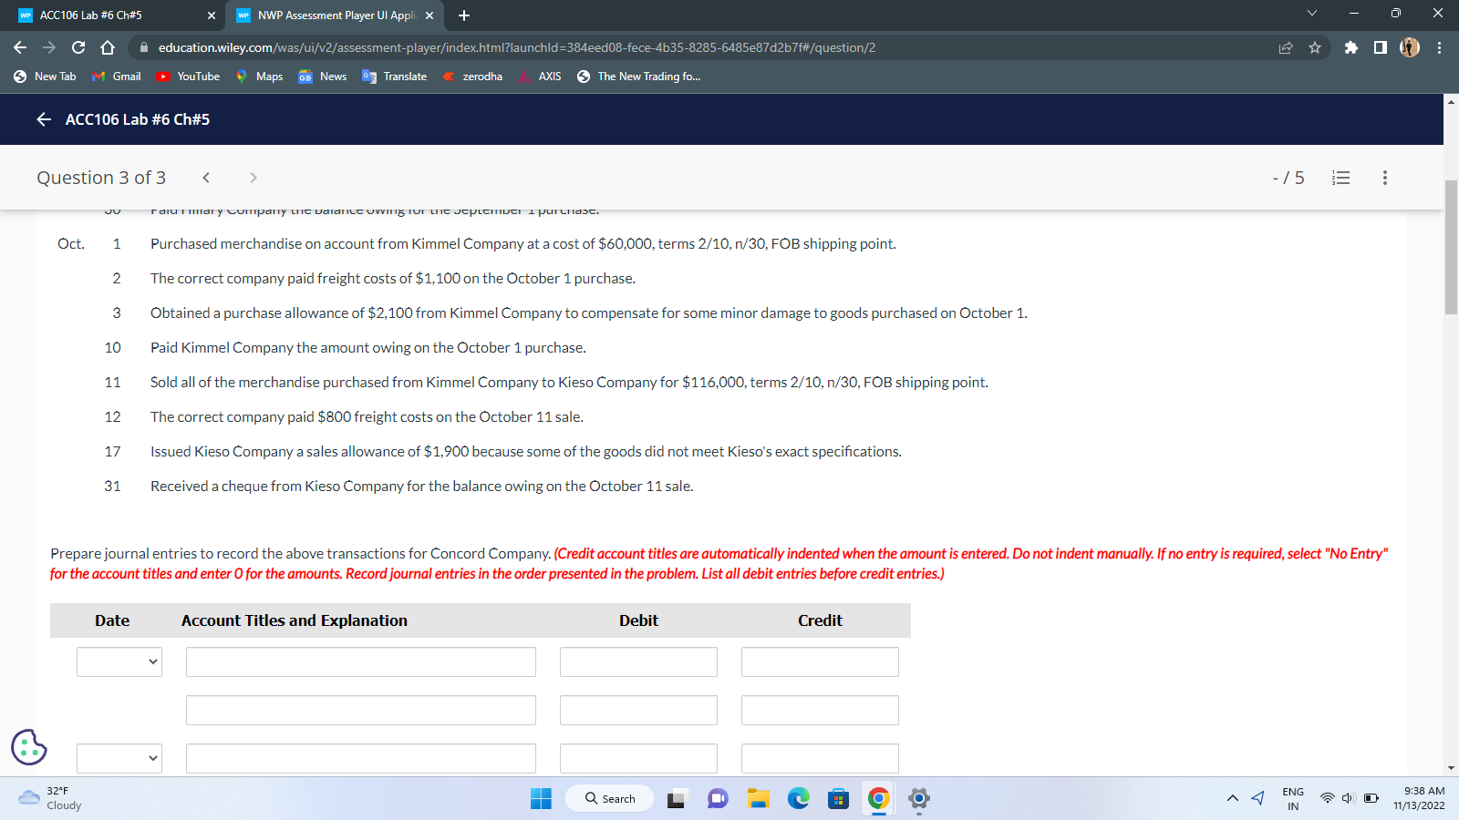The image size is (1459, 820).
Task: Click the Chrome profile avatar icon
Action: [x=1409, y=47]
